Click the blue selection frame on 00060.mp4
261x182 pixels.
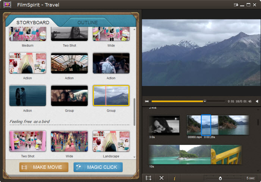tap(206, 125)
